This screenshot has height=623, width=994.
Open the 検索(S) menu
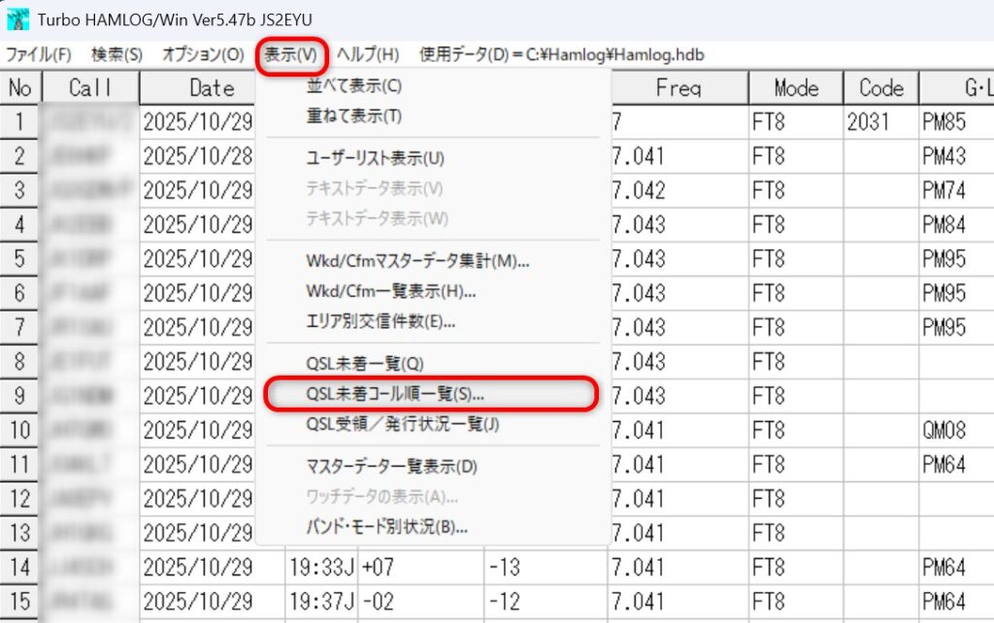pos(116,54)
